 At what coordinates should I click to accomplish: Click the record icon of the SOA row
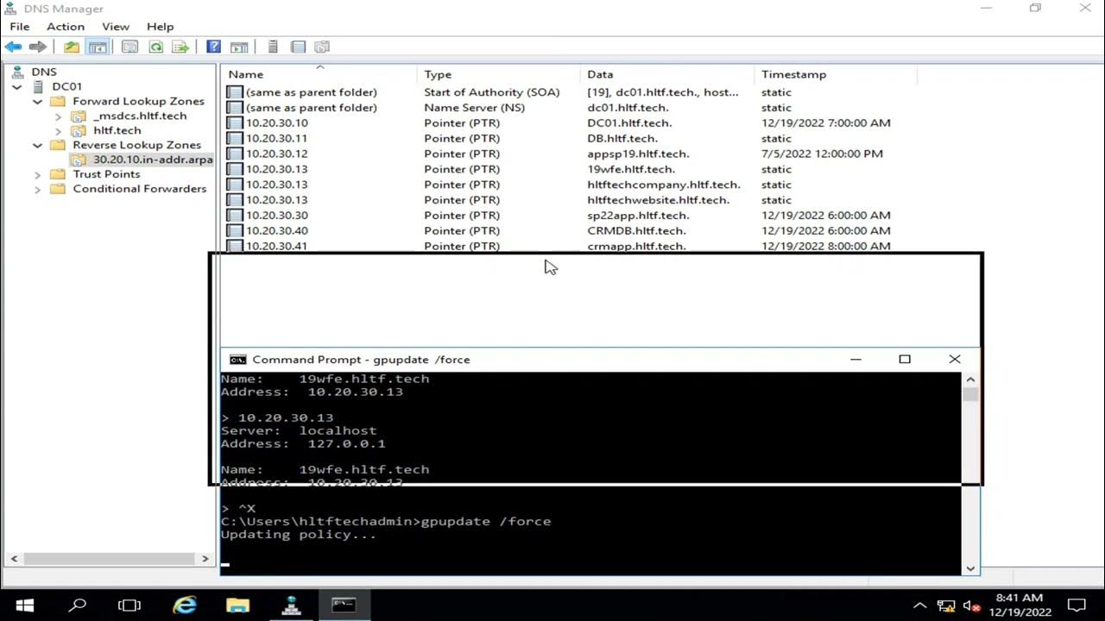(235, 91)
